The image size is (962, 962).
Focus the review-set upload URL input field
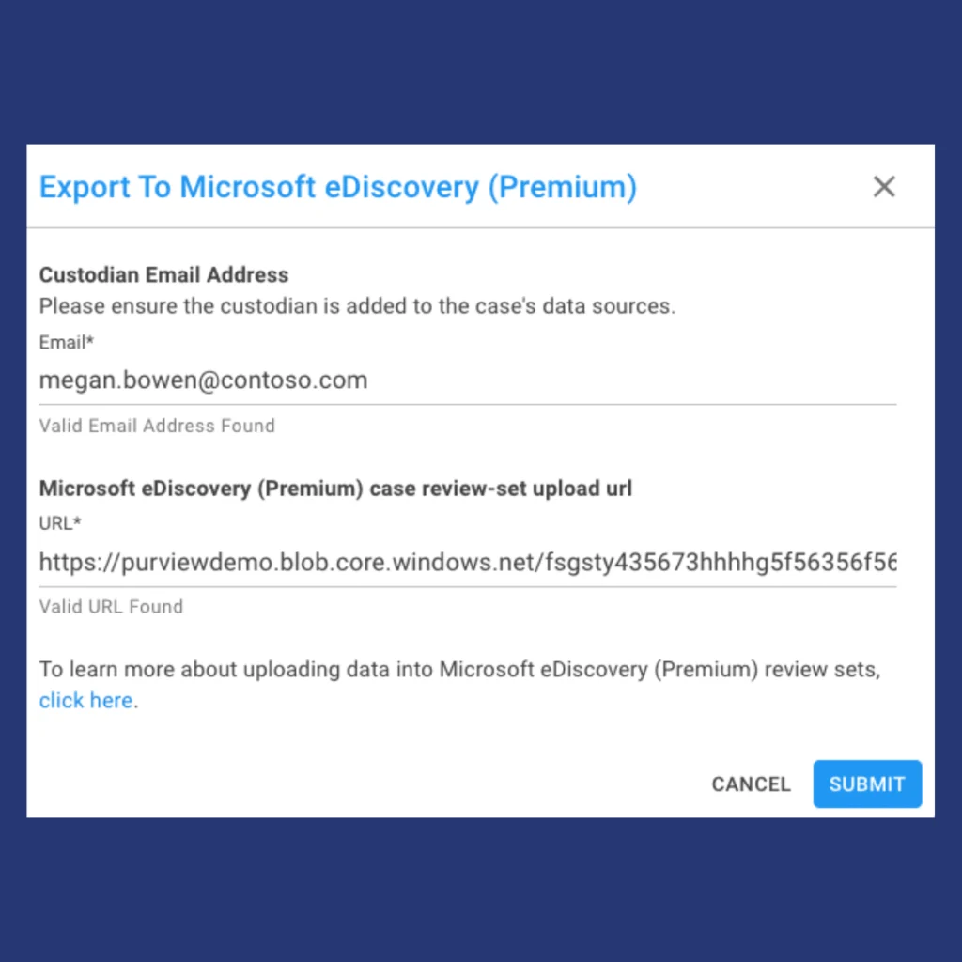[468, 562]
